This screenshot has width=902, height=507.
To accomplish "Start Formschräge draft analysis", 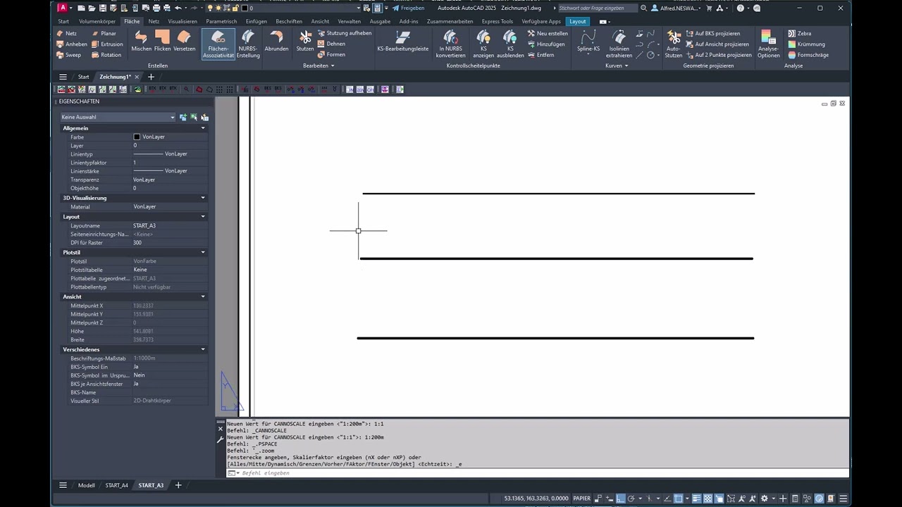I will [x=808, y=54].
